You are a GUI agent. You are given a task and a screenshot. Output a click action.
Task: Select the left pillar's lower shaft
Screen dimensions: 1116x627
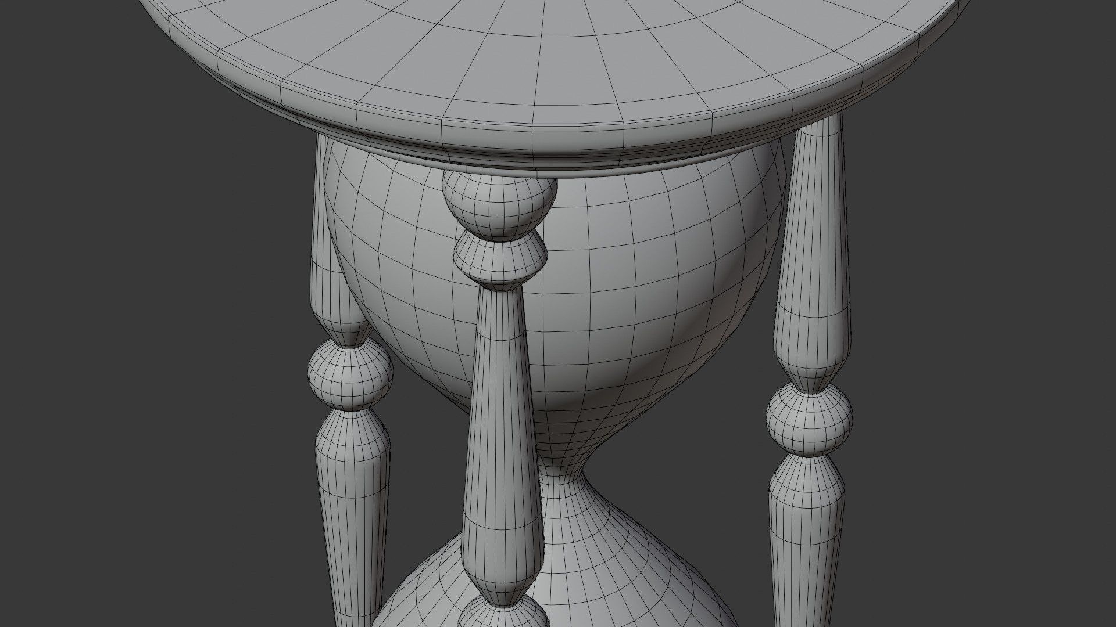[x=353, y=511]
